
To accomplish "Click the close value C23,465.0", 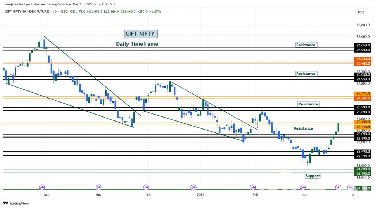I will point(128,11).
